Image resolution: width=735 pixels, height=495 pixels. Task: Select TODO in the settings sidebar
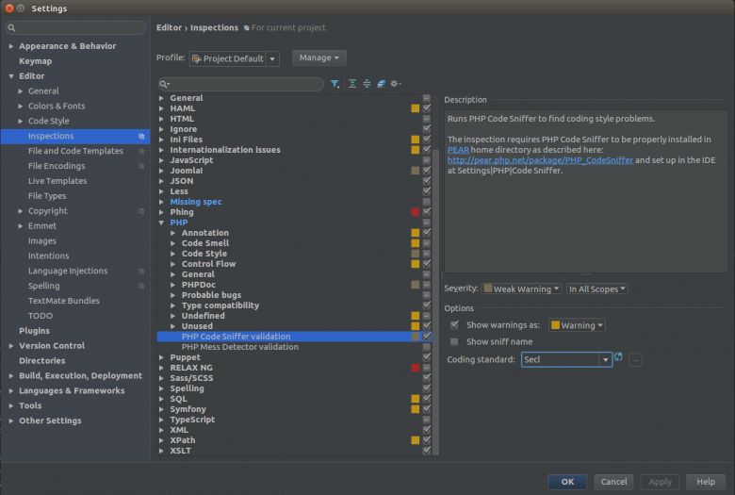click(41, 316)
